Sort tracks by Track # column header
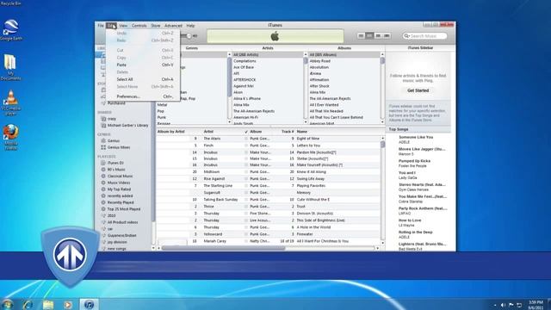 pos(288,132)
